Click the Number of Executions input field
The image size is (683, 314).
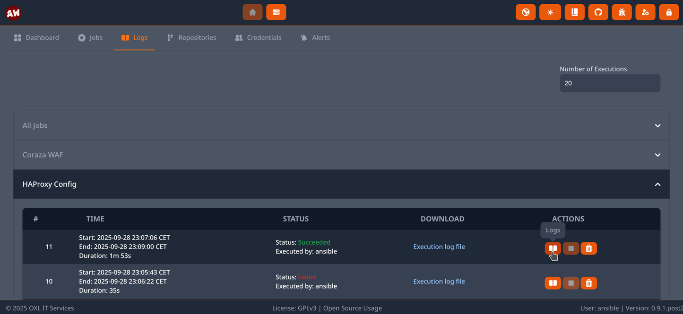click(x=610, y=83)
